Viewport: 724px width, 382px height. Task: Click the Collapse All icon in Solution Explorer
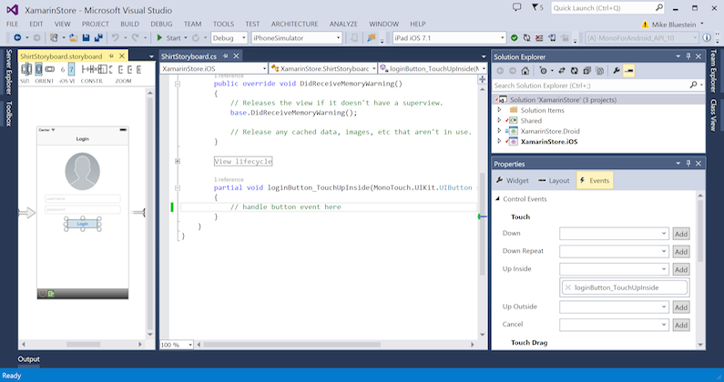(586, 71)
